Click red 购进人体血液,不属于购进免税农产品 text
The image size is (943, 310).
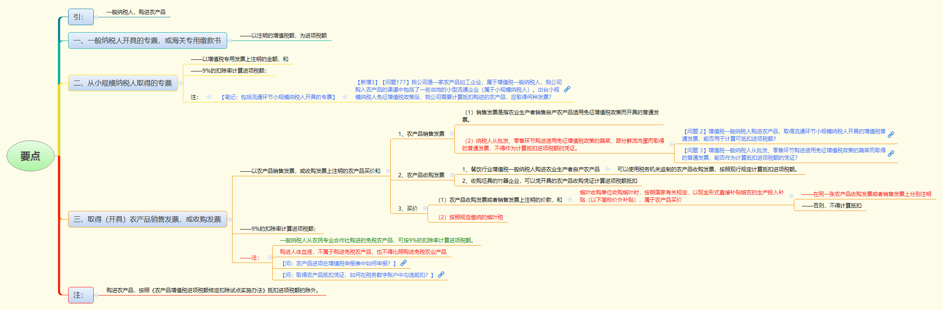pyautogui.click(x=363, y=252)
